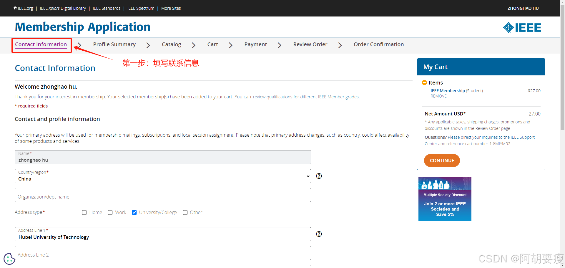Click the Address Line 2 field
The width and height of the screenshot is (565, 268).
point(163,253)
